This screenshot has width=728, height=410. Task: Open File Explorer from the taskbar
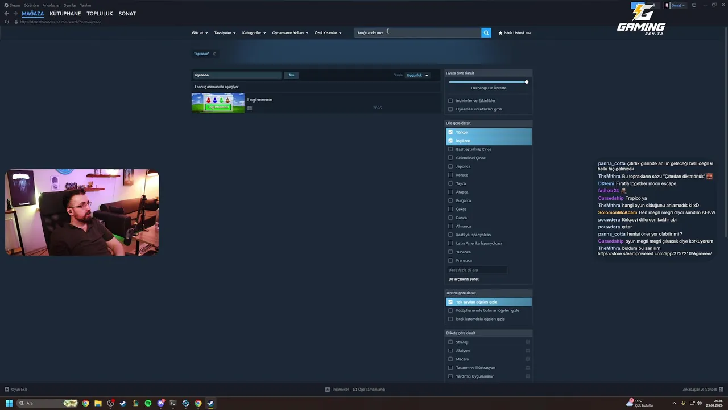tap(98, 403)
